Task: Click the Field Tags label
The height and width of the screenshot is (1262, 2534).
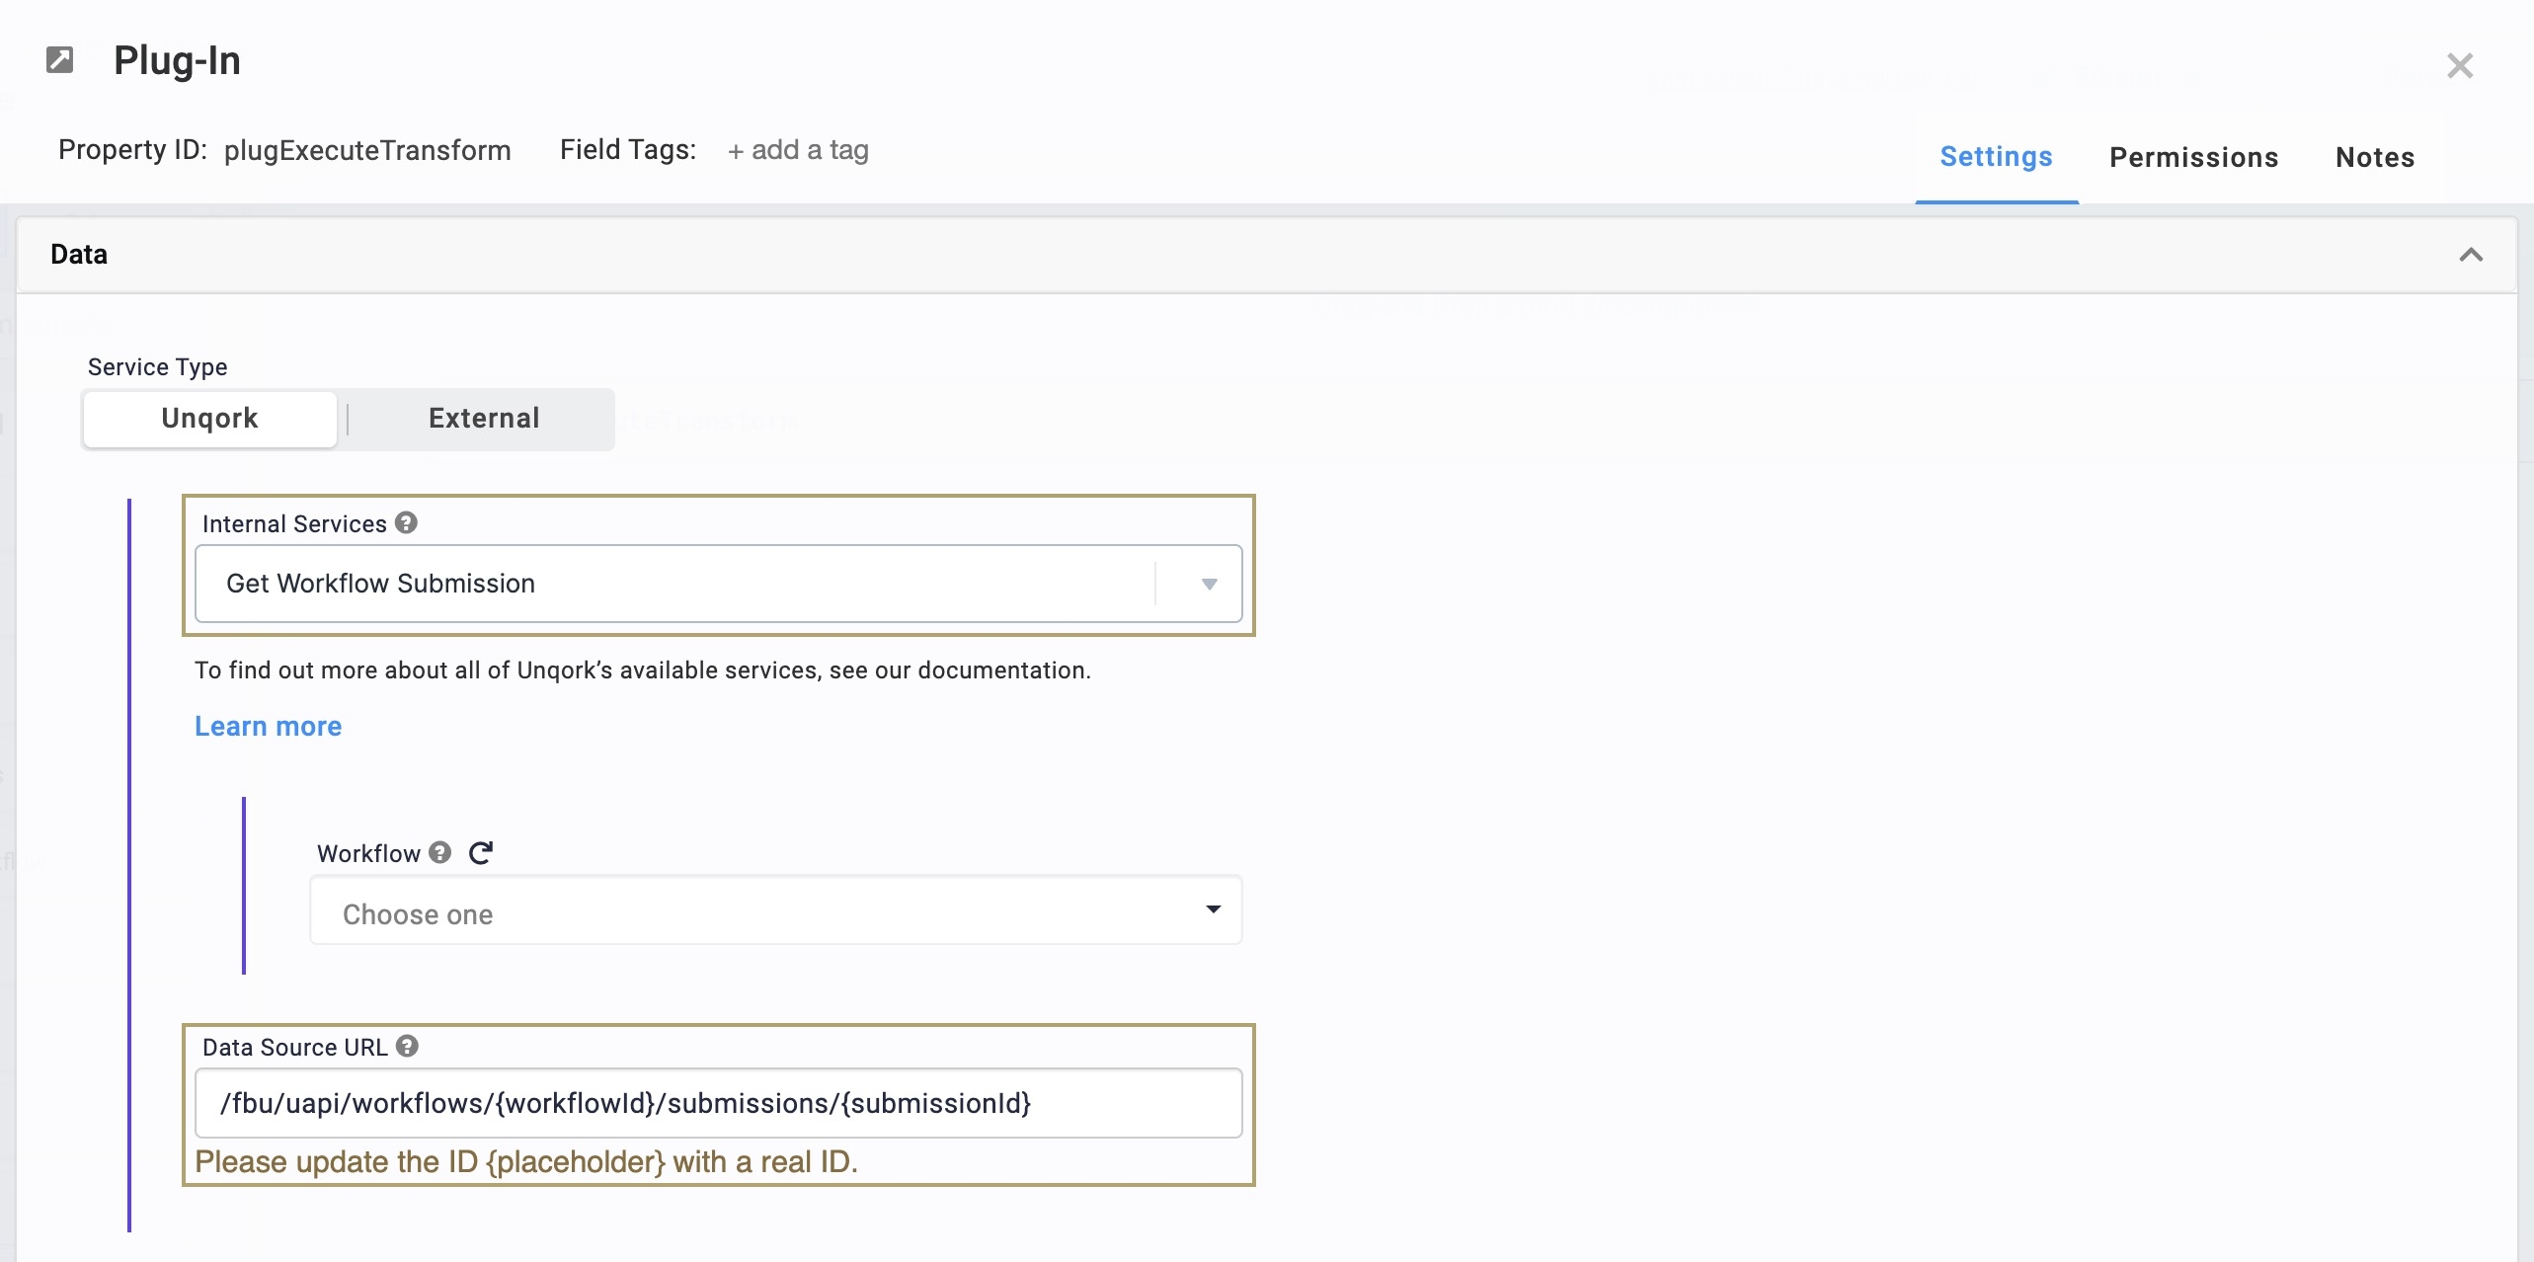Action: (628, 150)
